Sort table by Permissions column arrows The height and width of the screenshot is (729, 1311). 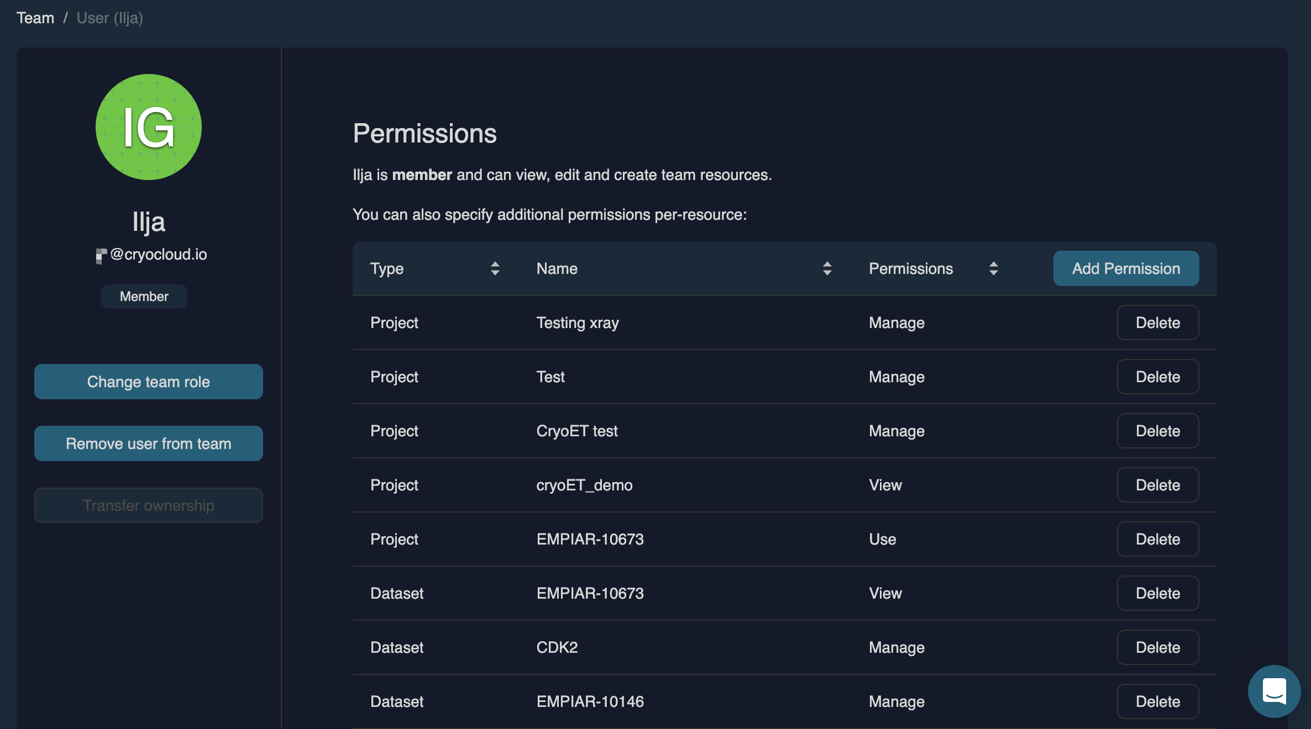tap(993, 268)
